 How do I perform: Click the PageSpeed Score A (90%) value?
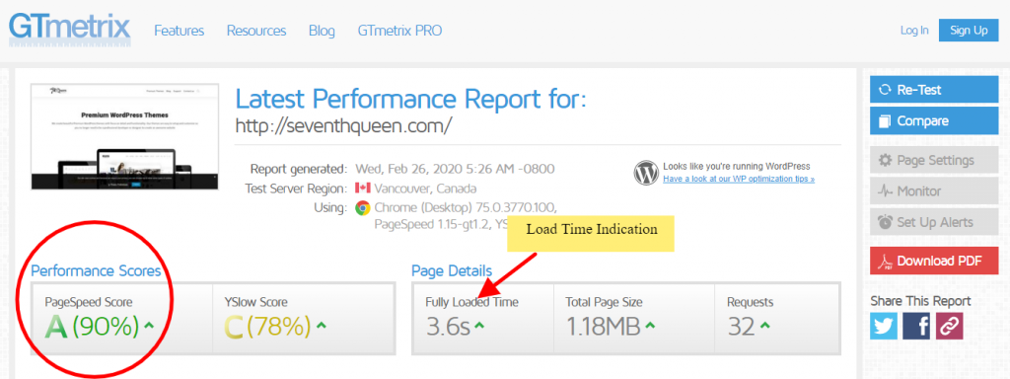pyautogui.click(x=92, y=327)
